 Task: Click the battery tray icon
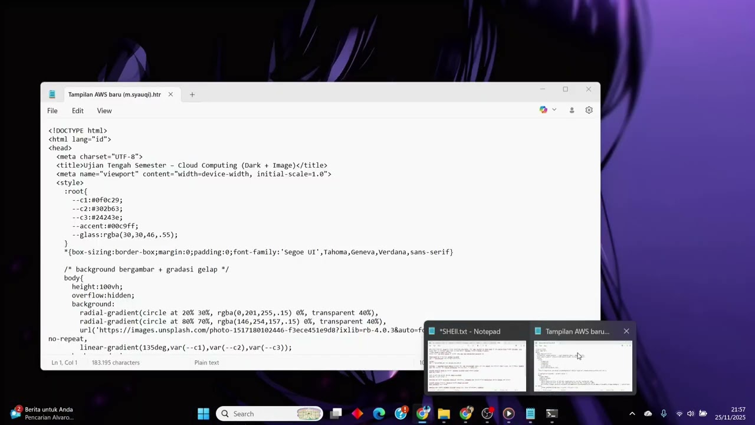(x=703, y=414)
